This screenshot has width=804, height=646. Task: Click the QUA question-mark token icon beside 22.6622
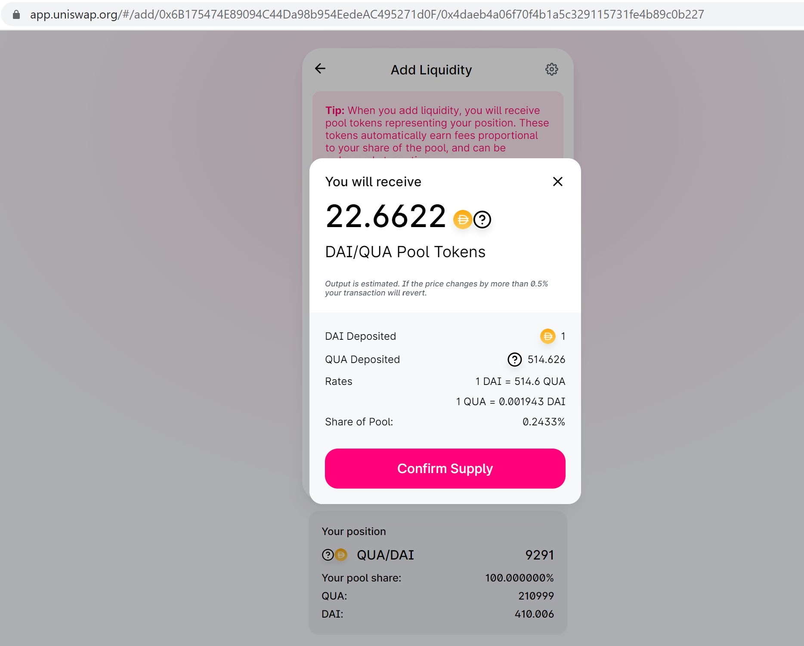coord(482,219)
